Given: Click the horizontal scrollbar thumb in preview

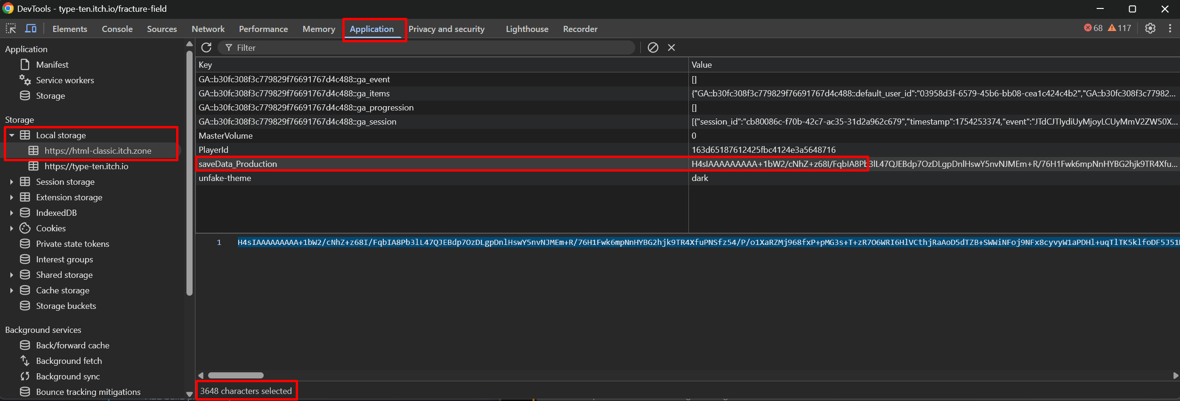Looking at the screenshot, I should point(235,375).
